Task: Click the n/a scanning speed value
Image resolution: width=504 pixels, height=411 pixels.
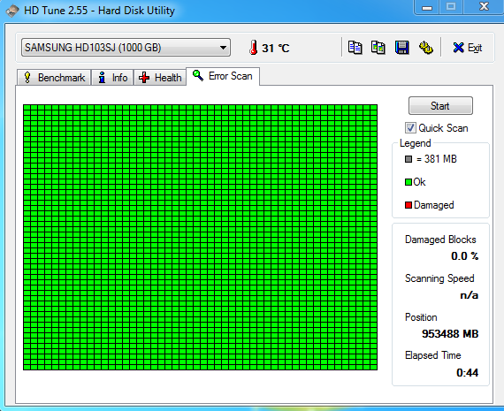Action: (x=469, y=295)
